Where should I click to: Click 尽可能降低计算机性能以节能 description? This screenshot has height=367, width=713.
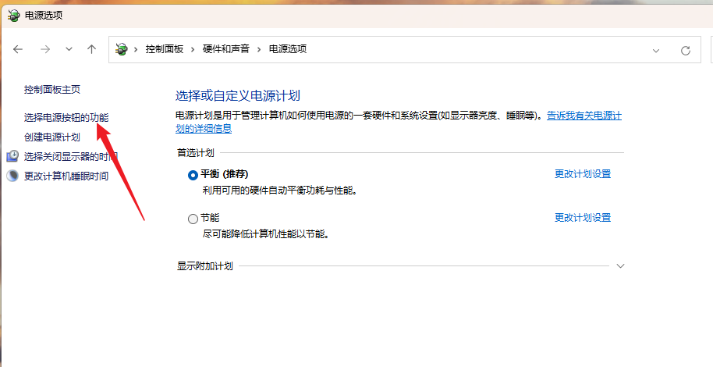point(266,234)
